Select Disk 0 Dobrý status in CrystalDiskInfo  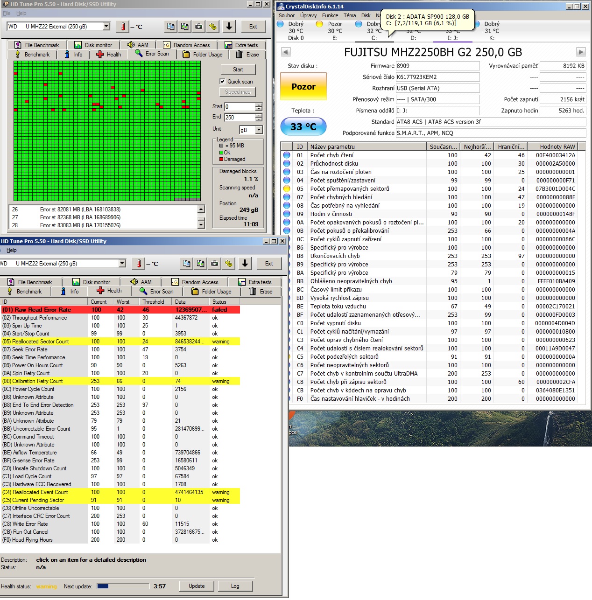coord(296,31)
